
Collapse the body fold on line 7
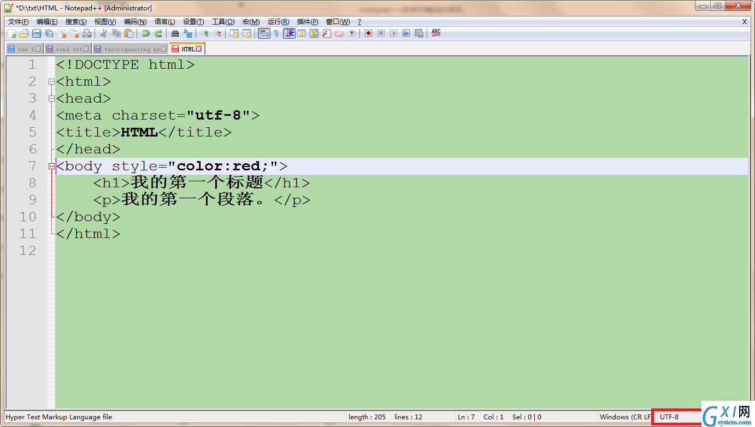click(51, 167)
